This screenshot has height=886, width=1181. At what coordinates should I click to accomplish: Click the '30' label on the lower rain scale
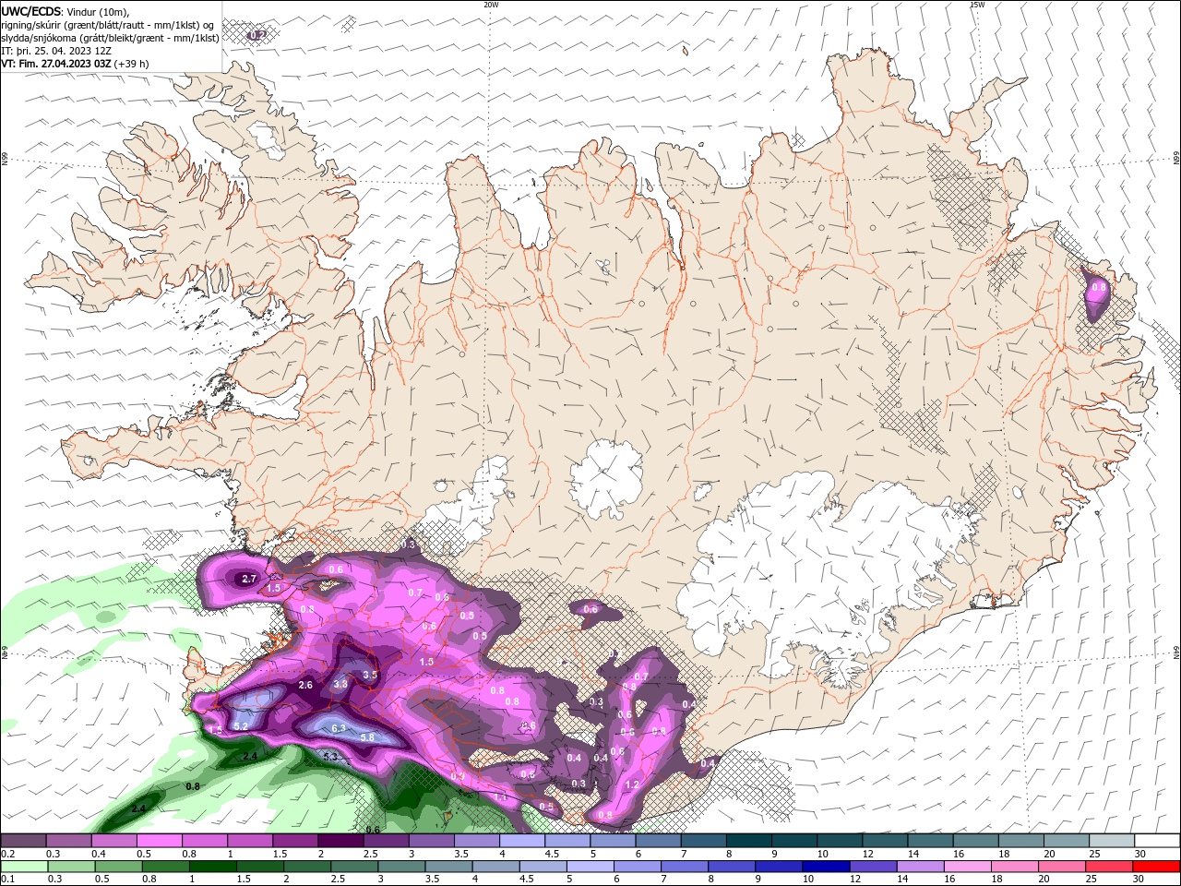point(1139,880)
